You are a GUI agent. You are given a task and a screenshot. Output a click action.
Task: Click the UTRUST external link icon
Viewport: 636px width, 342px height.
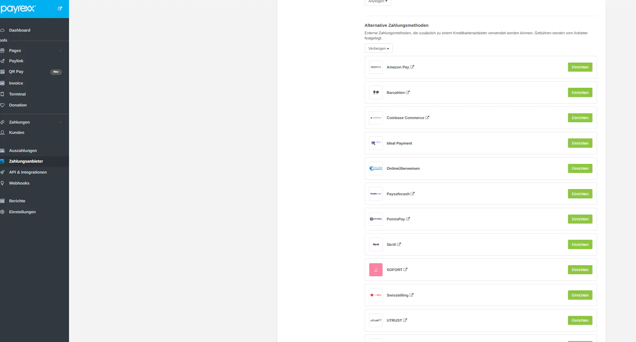click(405, 320)
